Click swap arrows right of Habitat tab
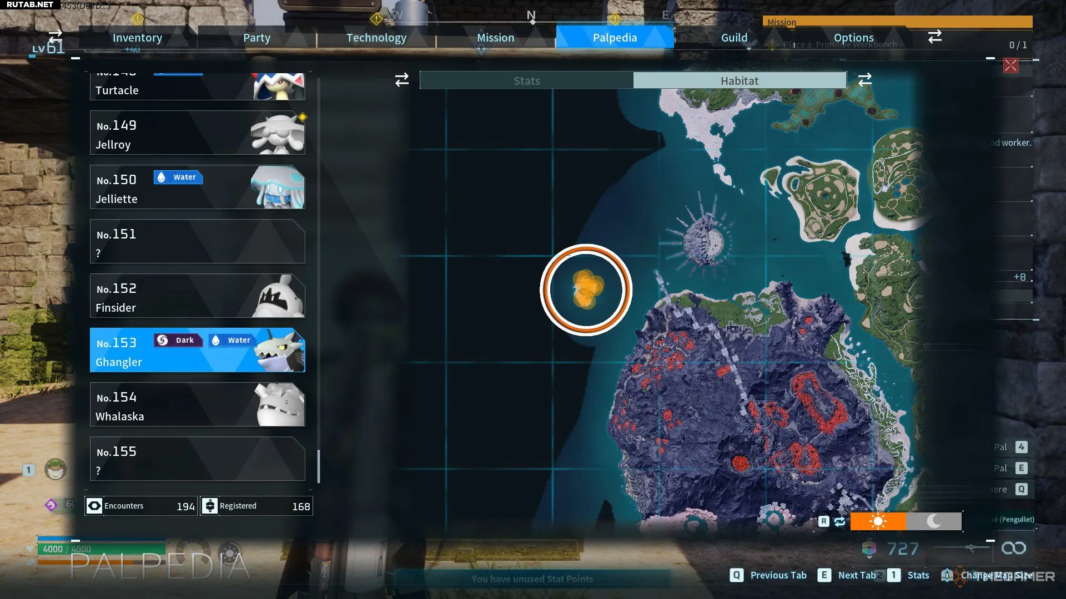 [864, 80]
